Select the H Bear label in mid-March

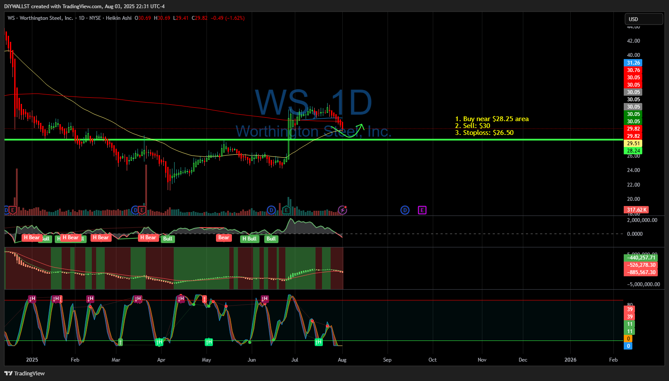point(148,237)
